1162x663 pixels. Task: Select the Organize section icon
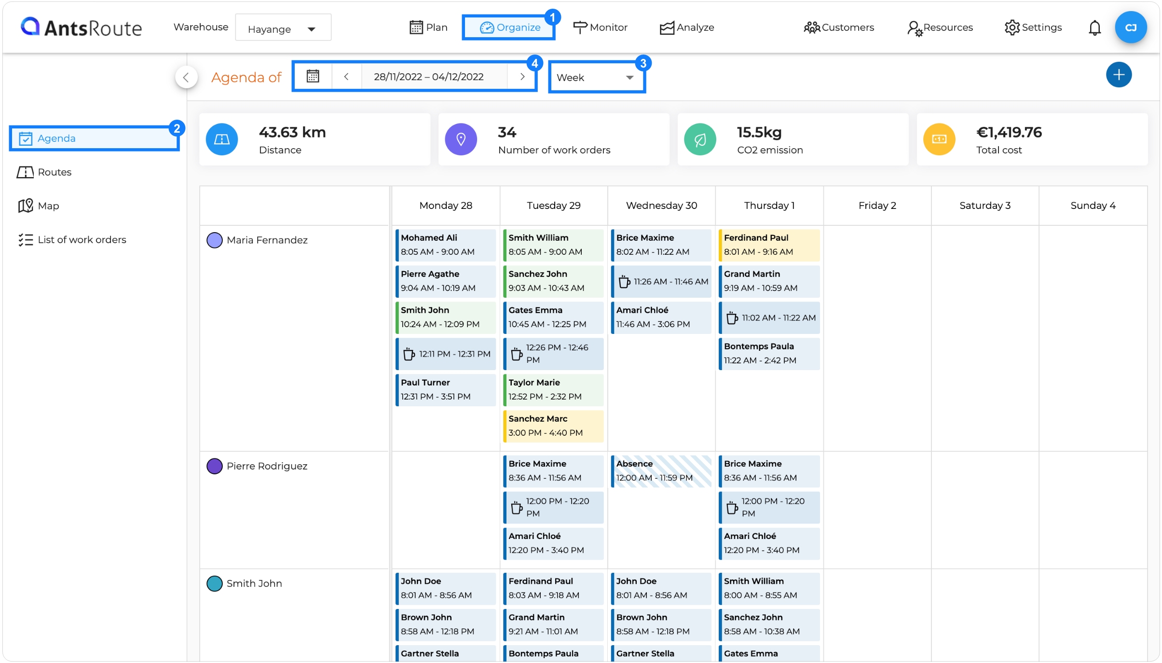(x=508, y=28)
